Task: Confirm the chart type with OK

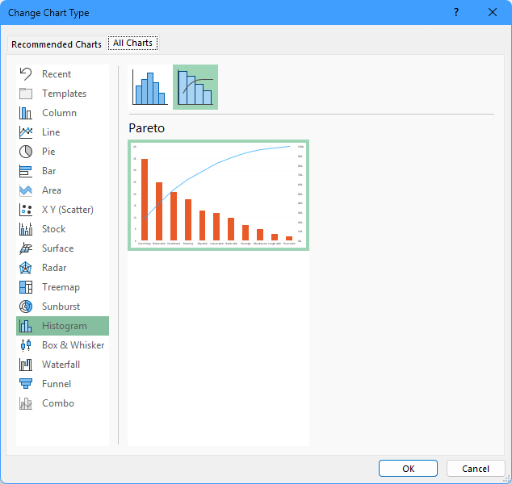Action: tap(408, 469)
